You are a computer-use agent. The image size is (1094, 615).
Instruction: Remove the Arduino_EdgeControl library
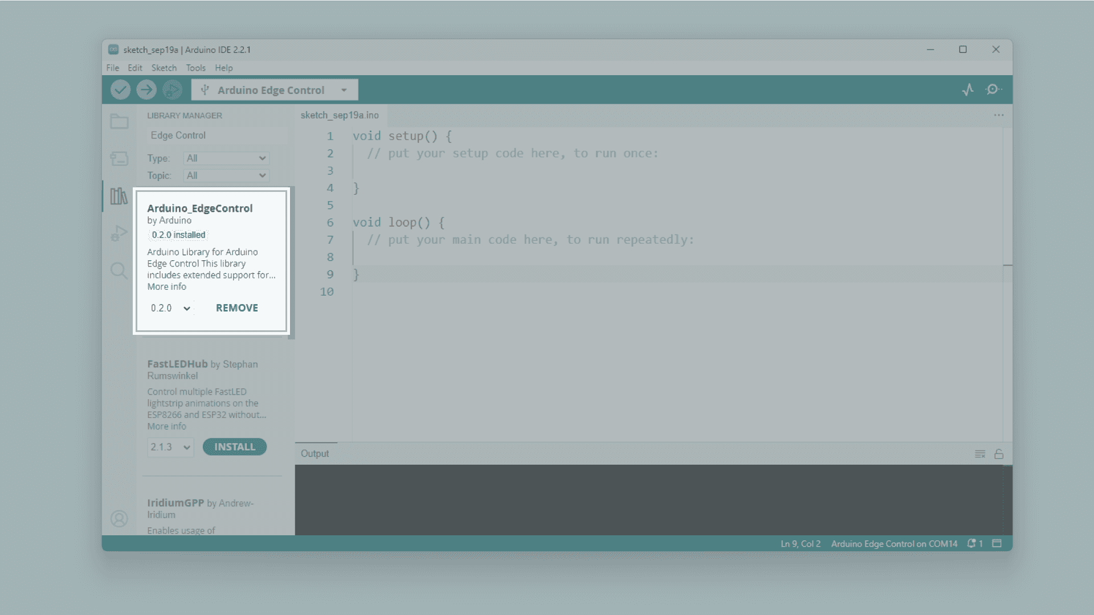(x=236, y=308)
